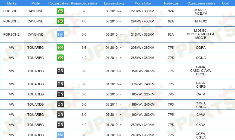Click the CVVA engine code

(201, 115)
